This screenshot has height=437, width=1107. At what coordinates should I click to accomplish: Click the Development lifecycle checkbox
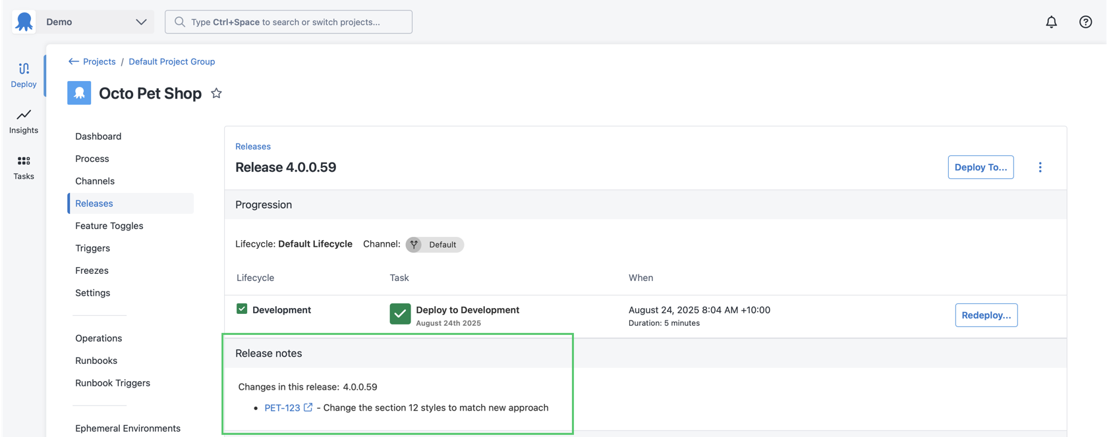[242, 309]
